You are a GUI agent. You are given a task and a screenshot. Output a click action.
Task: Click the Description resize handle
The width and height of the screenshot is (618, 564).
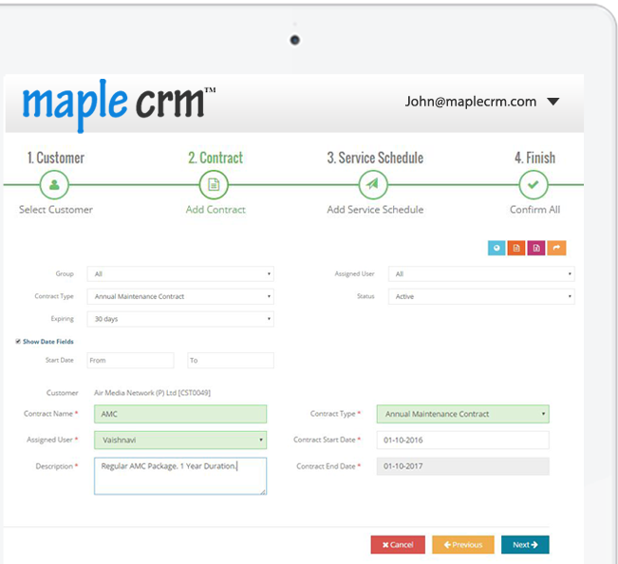coord(263,491)
